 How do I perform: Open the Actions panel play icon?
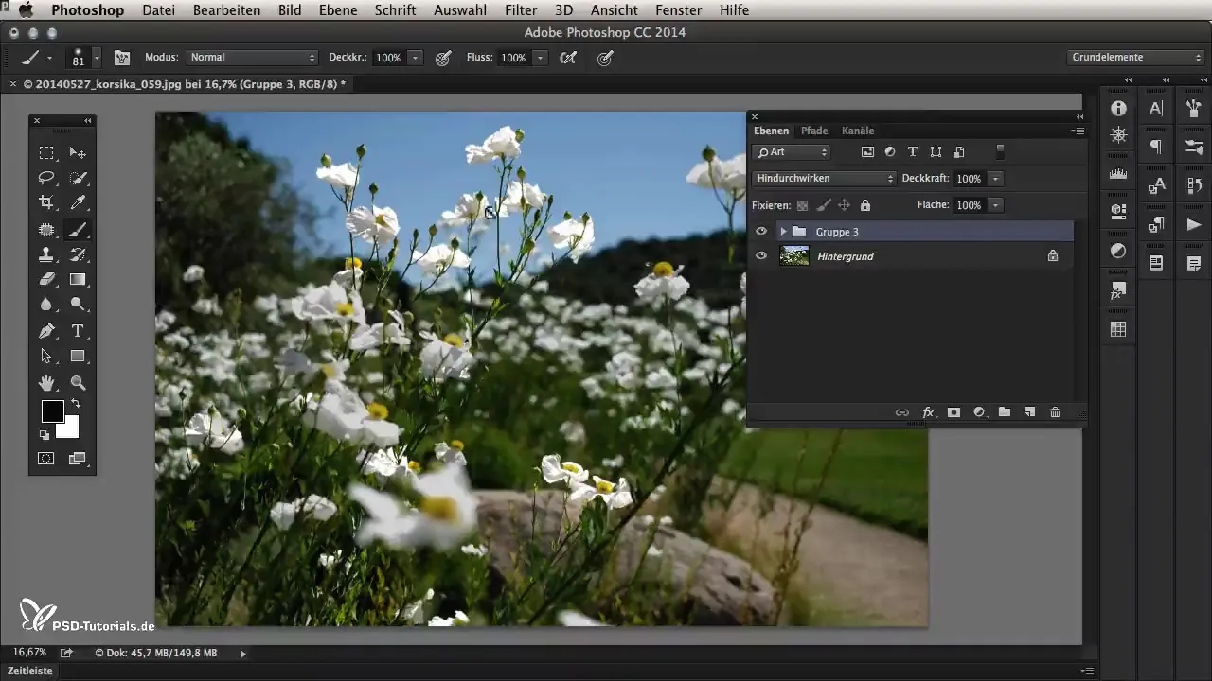(1193, 224)
